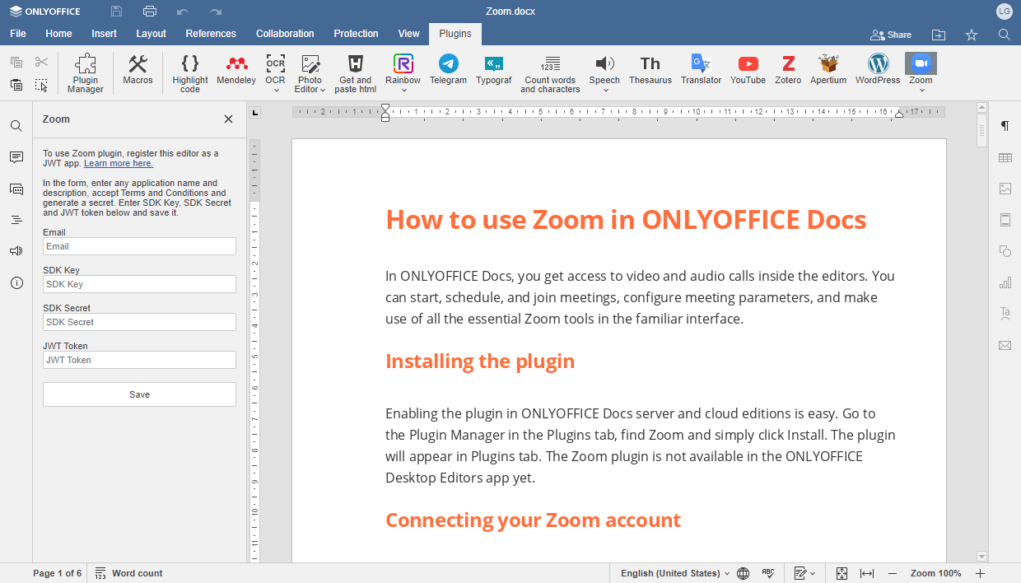Launch the WordPress plugin
The height and width of the screenshot is (583, 1021).
[878, 69]
